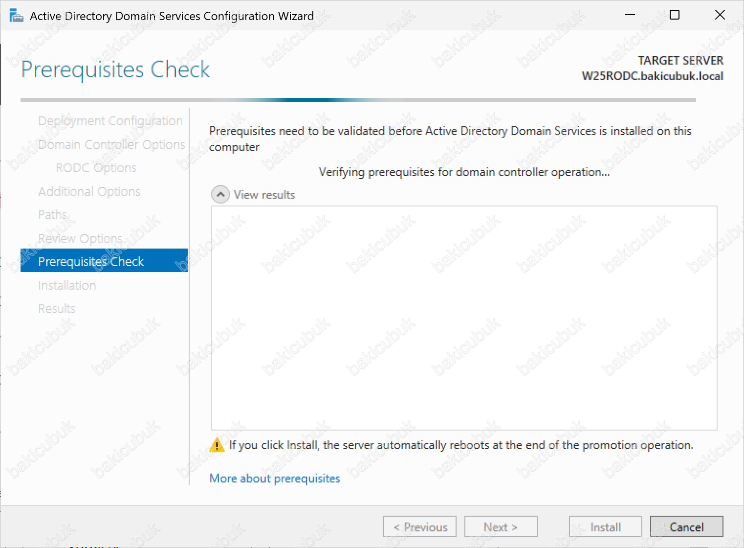Viewport: 744px width, 548px height.
Task: Click the reboot warning message text
Action: [461, 445]
